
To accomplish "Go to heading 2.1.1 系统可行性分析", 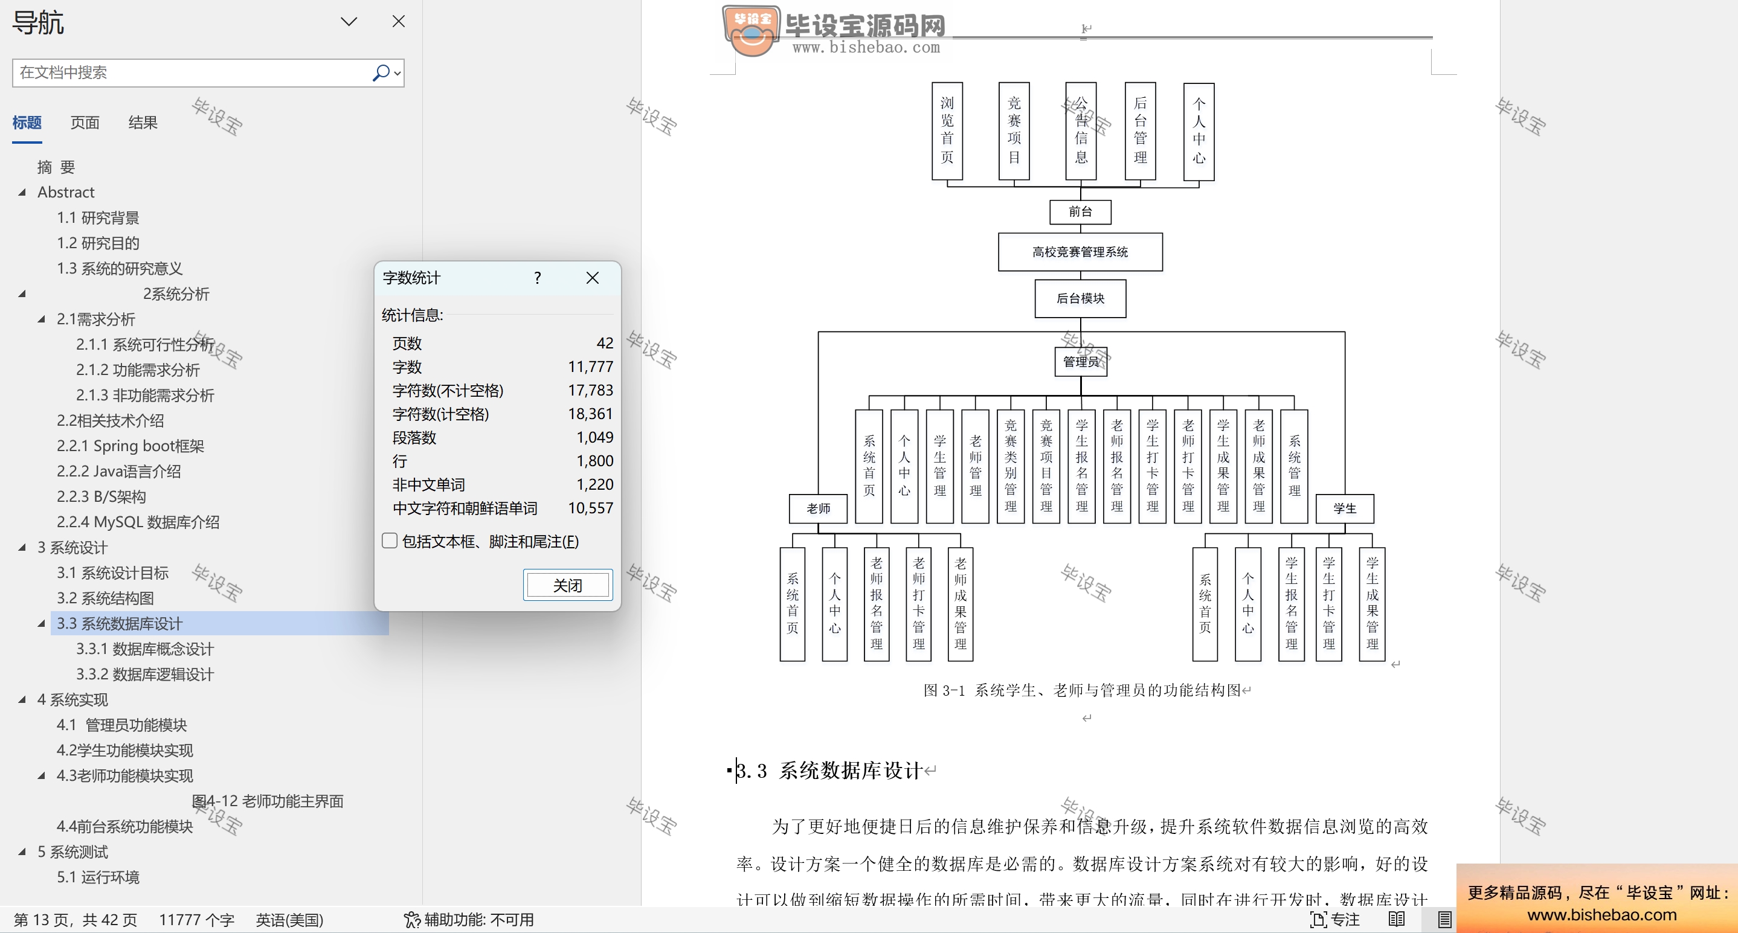I will tap(145, 344).
